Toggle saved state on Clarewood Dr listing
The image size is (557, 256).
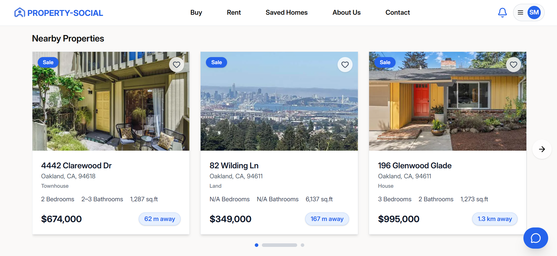[176, 65]
